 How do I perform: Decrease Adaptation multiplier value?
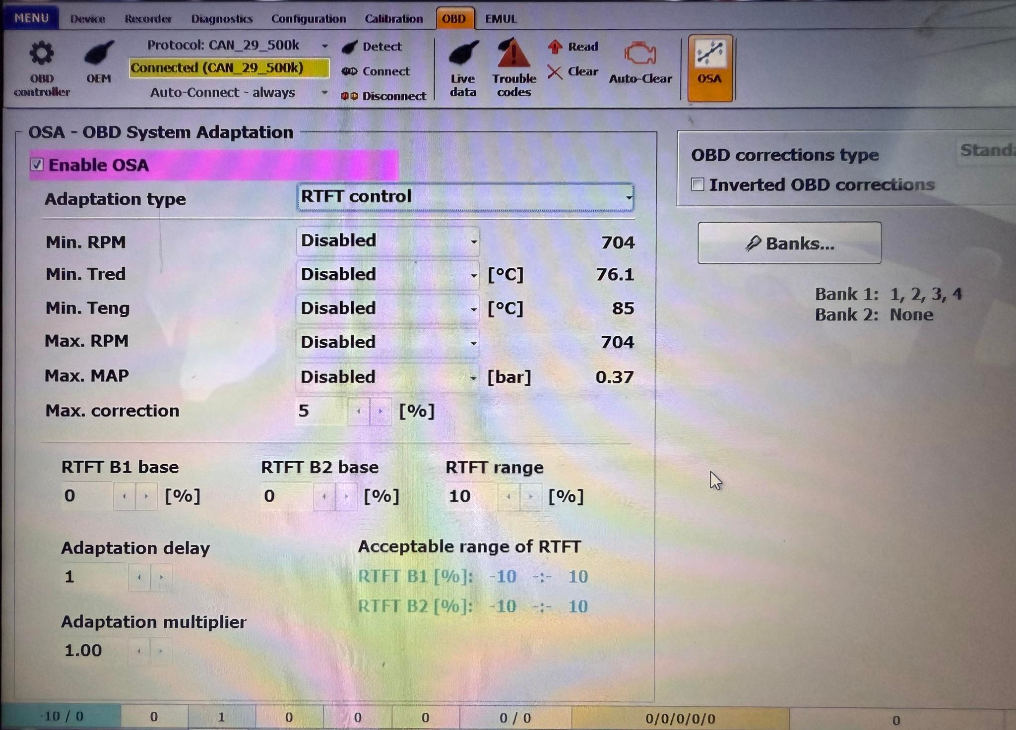(x=139, y=651)
